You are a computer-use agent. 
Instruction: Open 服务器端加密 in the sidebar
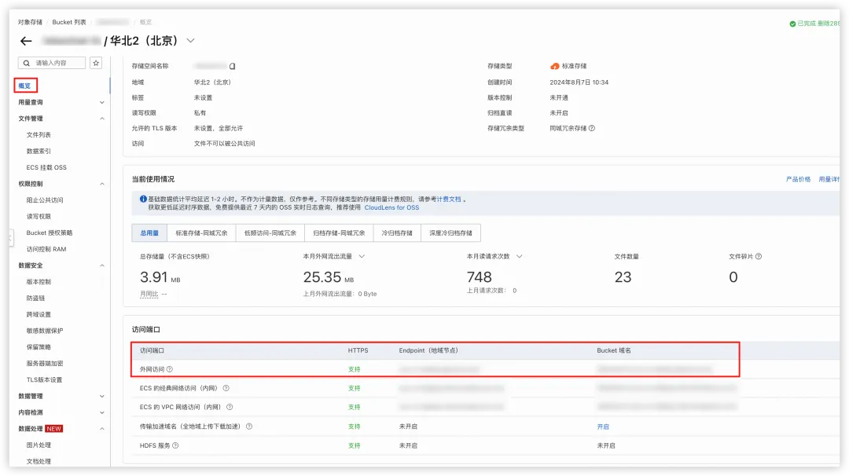coord(45,364)
